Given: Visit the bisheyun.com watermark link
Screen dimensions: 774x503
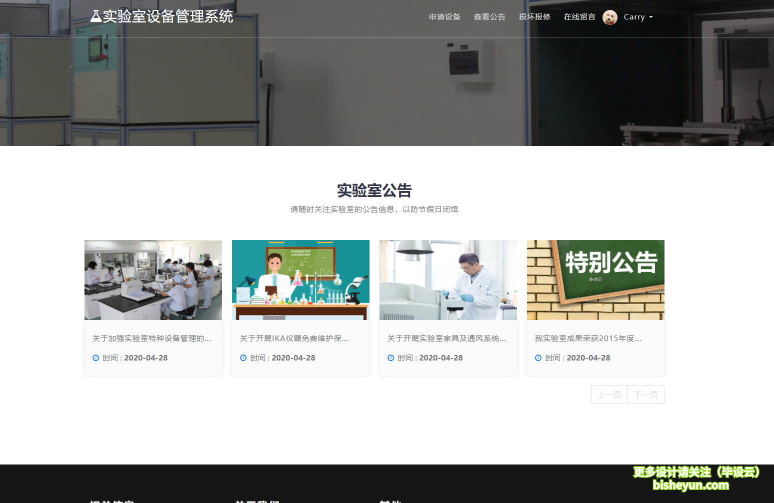Looking at the screenshot, I should tap(691, 484).
